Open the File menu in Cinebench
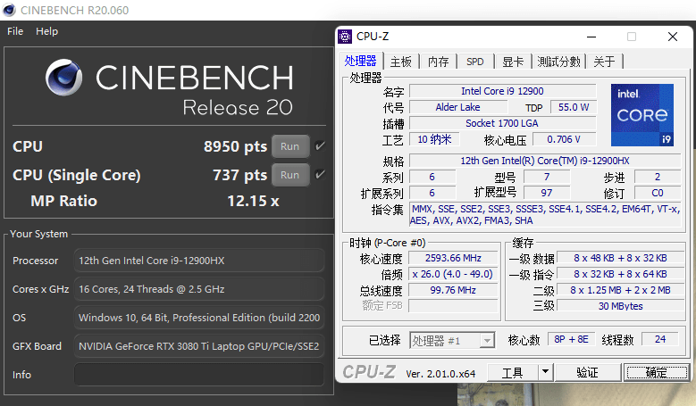The image size is (696, 406). (15, 31)
